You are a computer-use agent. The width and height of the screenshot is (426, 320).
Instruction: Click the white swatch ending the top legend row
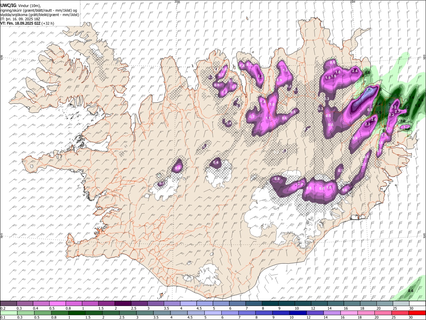(417, 304)
